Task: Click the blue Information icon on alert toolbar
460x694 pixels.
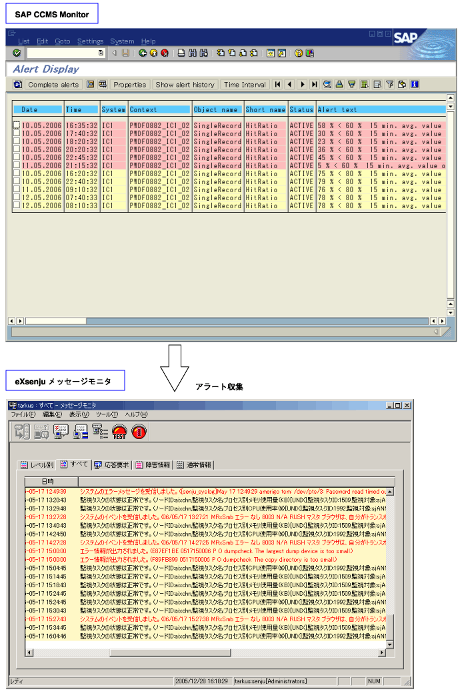Action: [x=415, y=84]
